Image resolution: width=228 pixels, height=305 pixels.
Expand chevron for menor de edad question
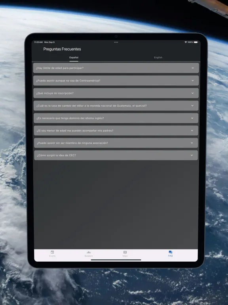[x=192, y=131]
